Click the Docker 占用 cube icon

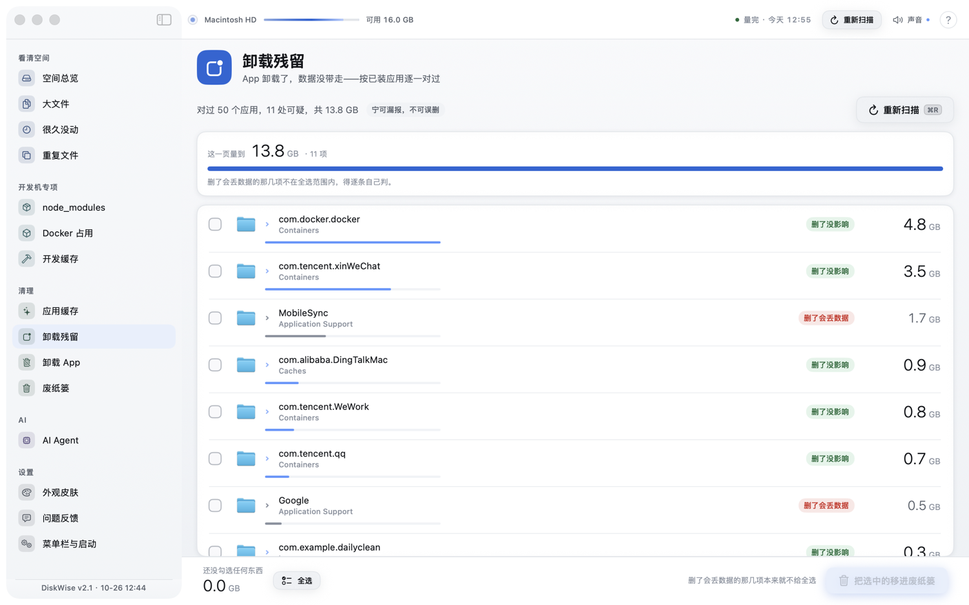coord(26,233)
